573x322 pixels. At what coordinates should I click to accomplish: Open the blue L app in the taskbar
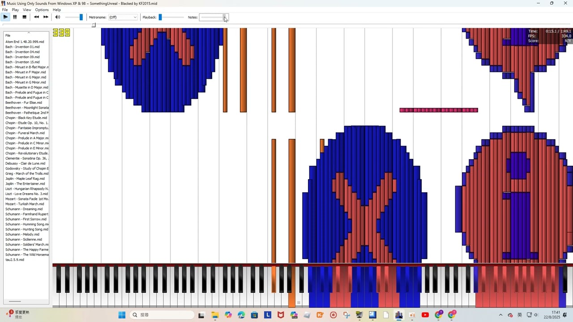(x=268, y=315)
